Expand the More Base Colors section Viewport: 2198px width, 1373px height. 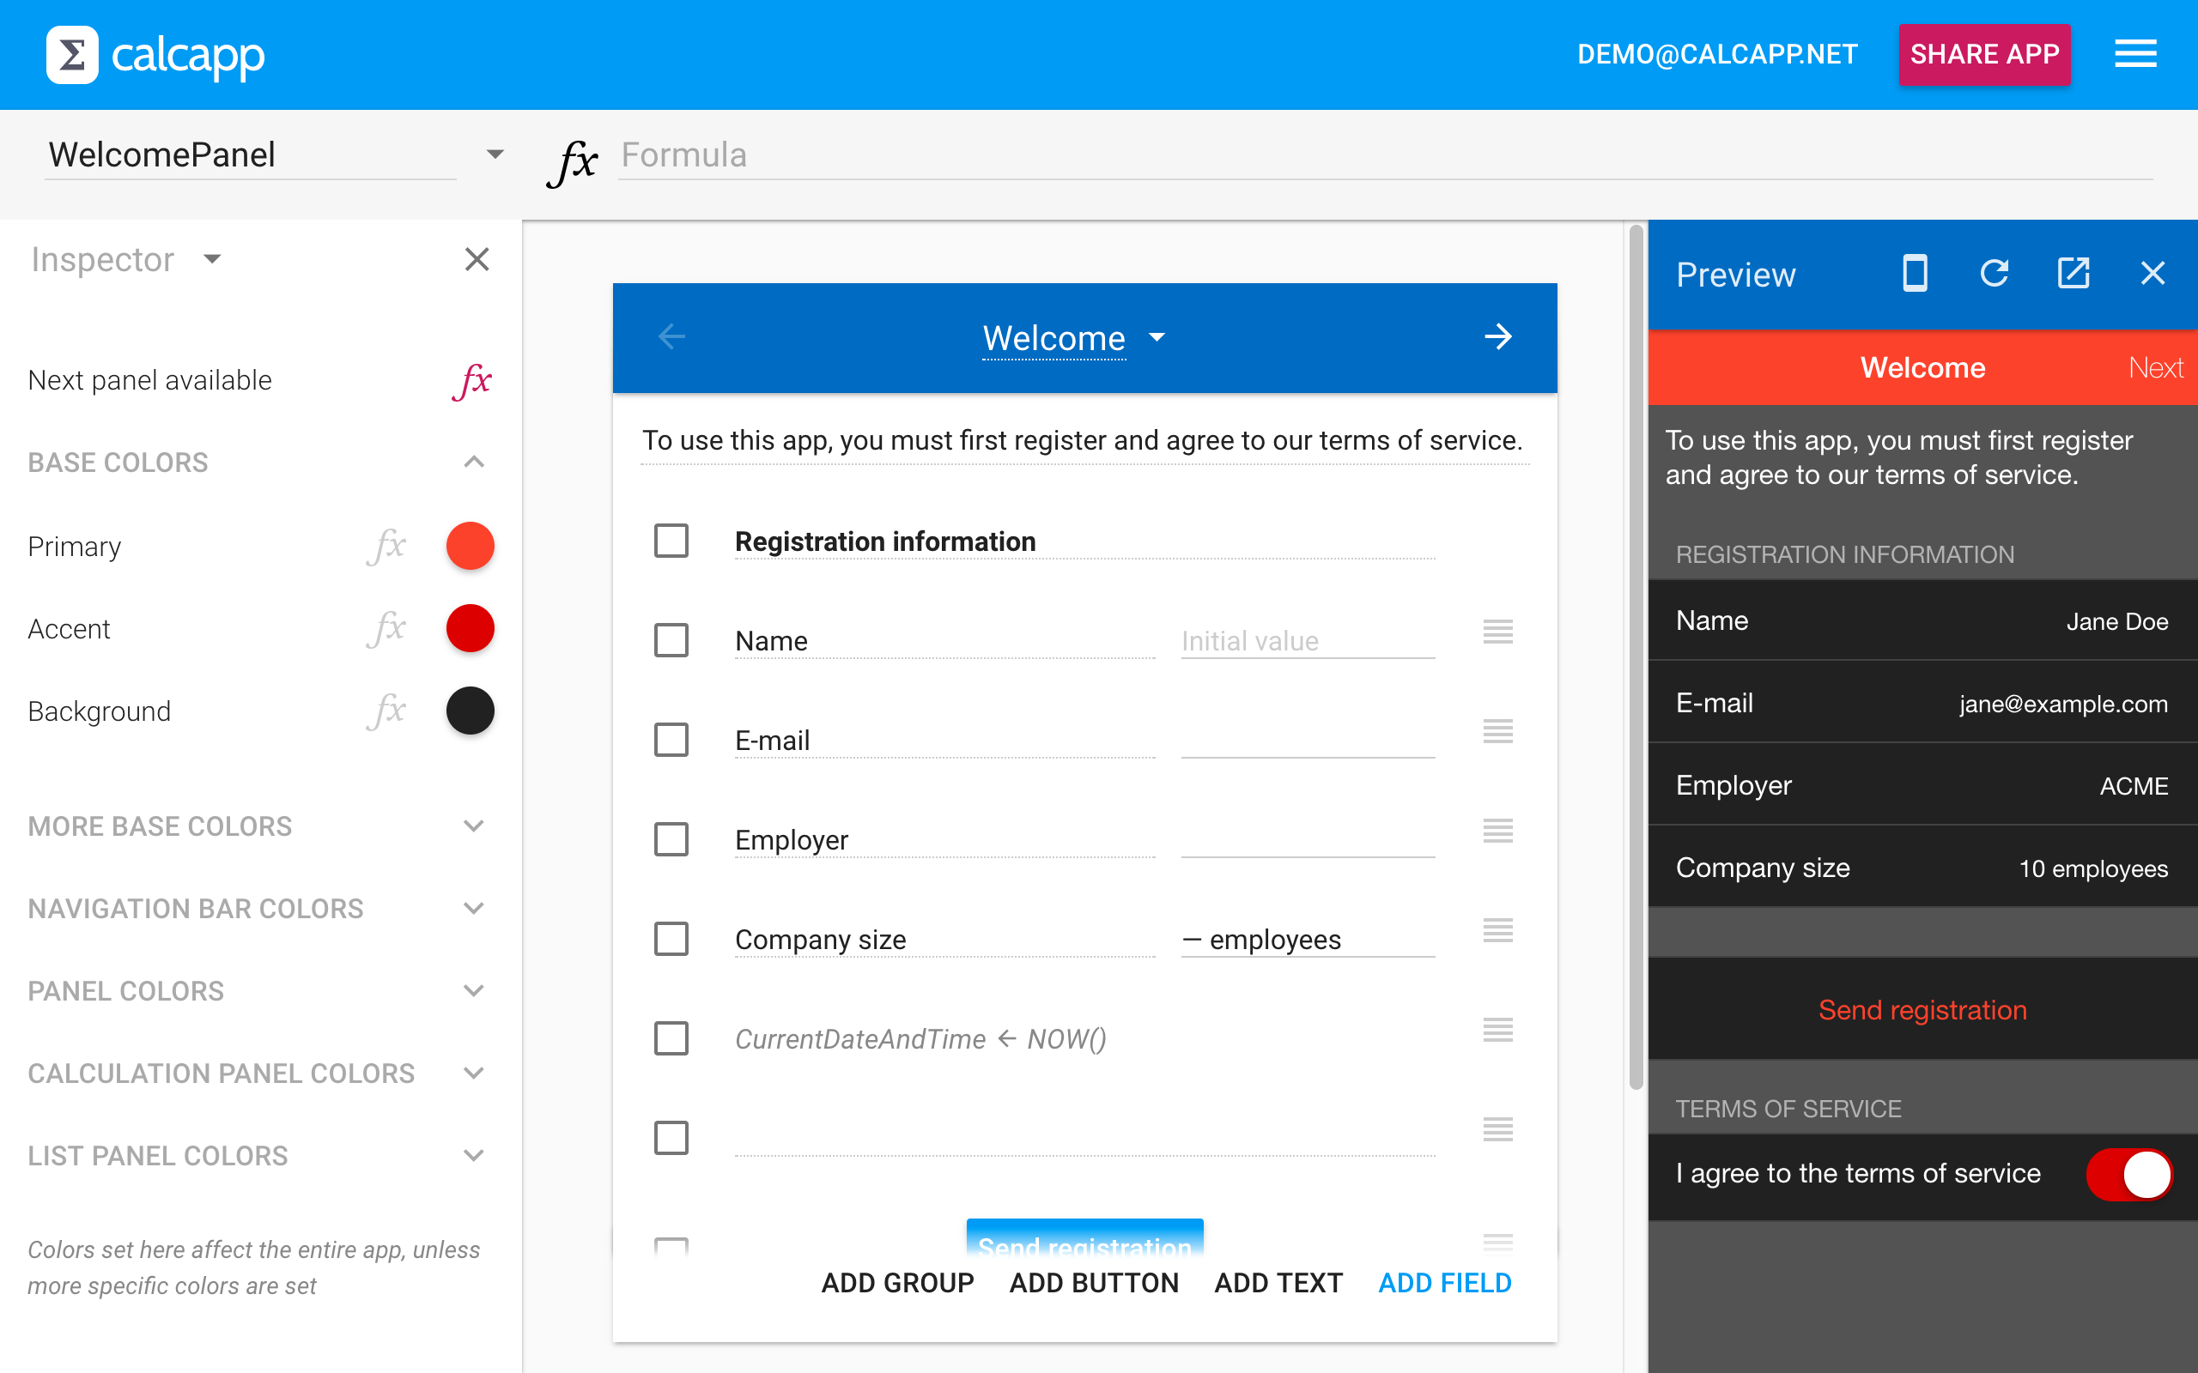point(473,826)
